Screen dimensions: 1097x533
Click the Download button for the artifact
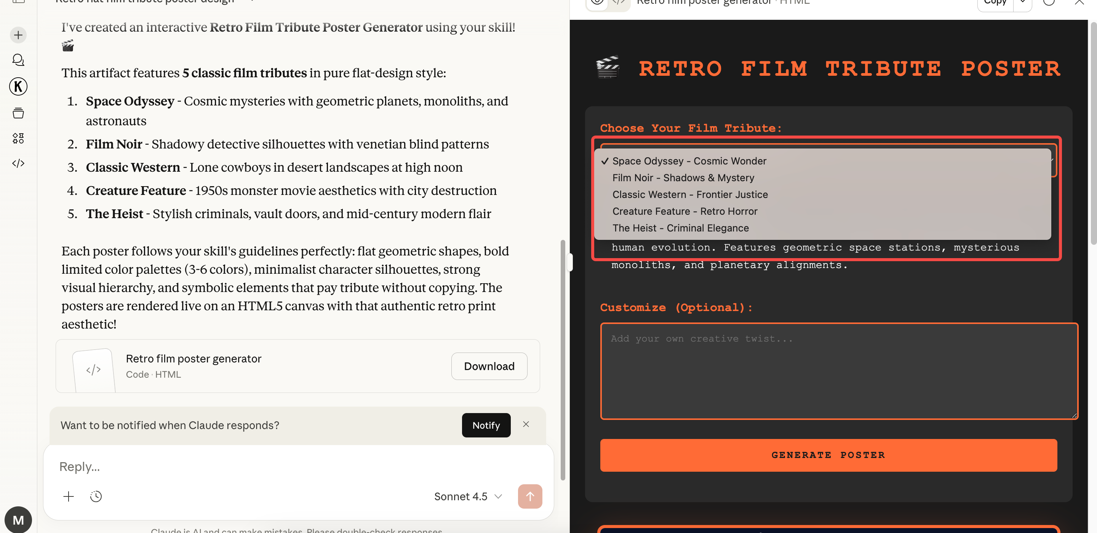pyautogui.click(x=489, y=366)
